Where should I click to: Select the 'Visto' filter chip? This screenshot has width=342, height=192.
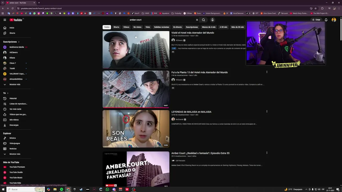click(148, 27)
